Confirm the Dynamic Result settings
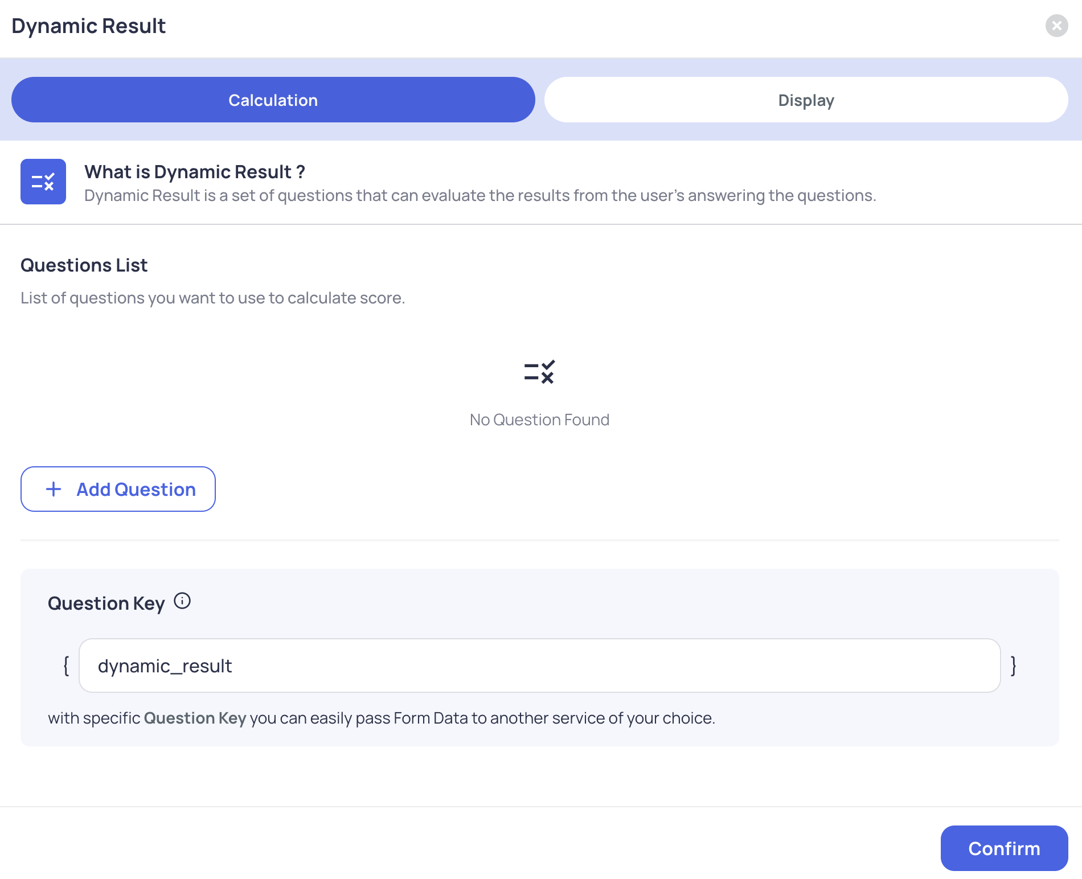Image resolution: width=1082 pixels, height=879 pixels. pos(1004,848)
